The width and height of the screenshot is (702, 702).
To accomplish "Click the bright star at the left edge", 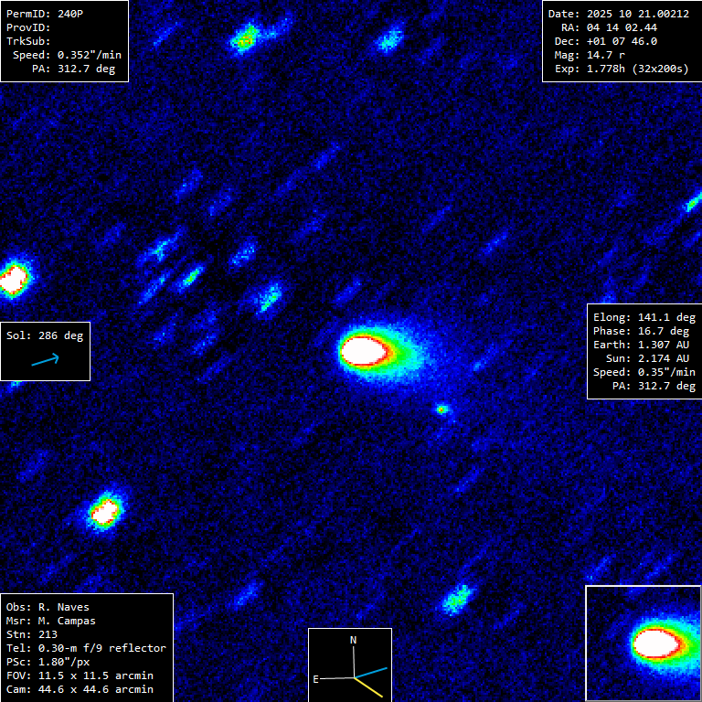I will [13, 280].
